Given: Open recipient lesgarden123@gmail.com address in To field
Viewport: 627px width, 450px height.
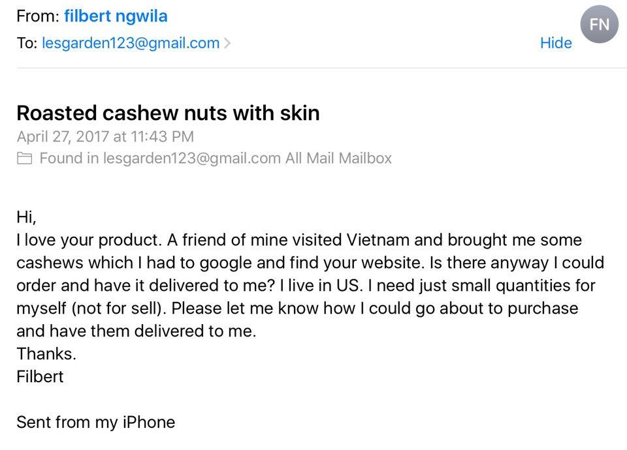Looking at the screenshot, I should coord(131,43).
